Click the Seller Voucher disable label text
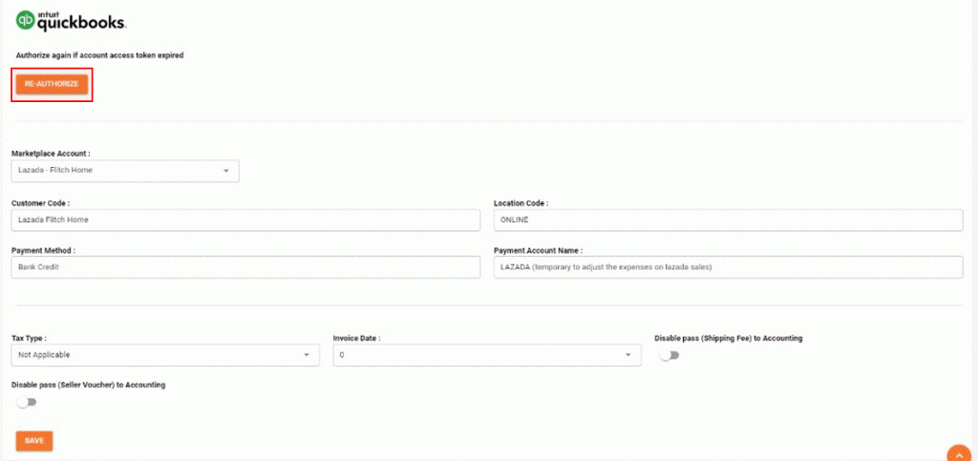This screenshot has height=461, width=978. coord(88,385)
